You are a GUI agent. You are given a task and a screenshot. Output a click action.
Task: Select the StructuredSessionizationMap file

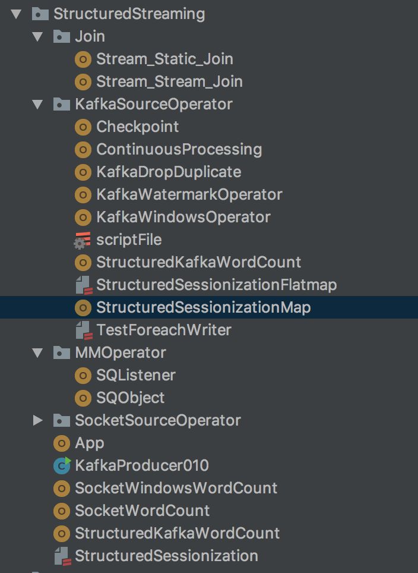(203, 307)
